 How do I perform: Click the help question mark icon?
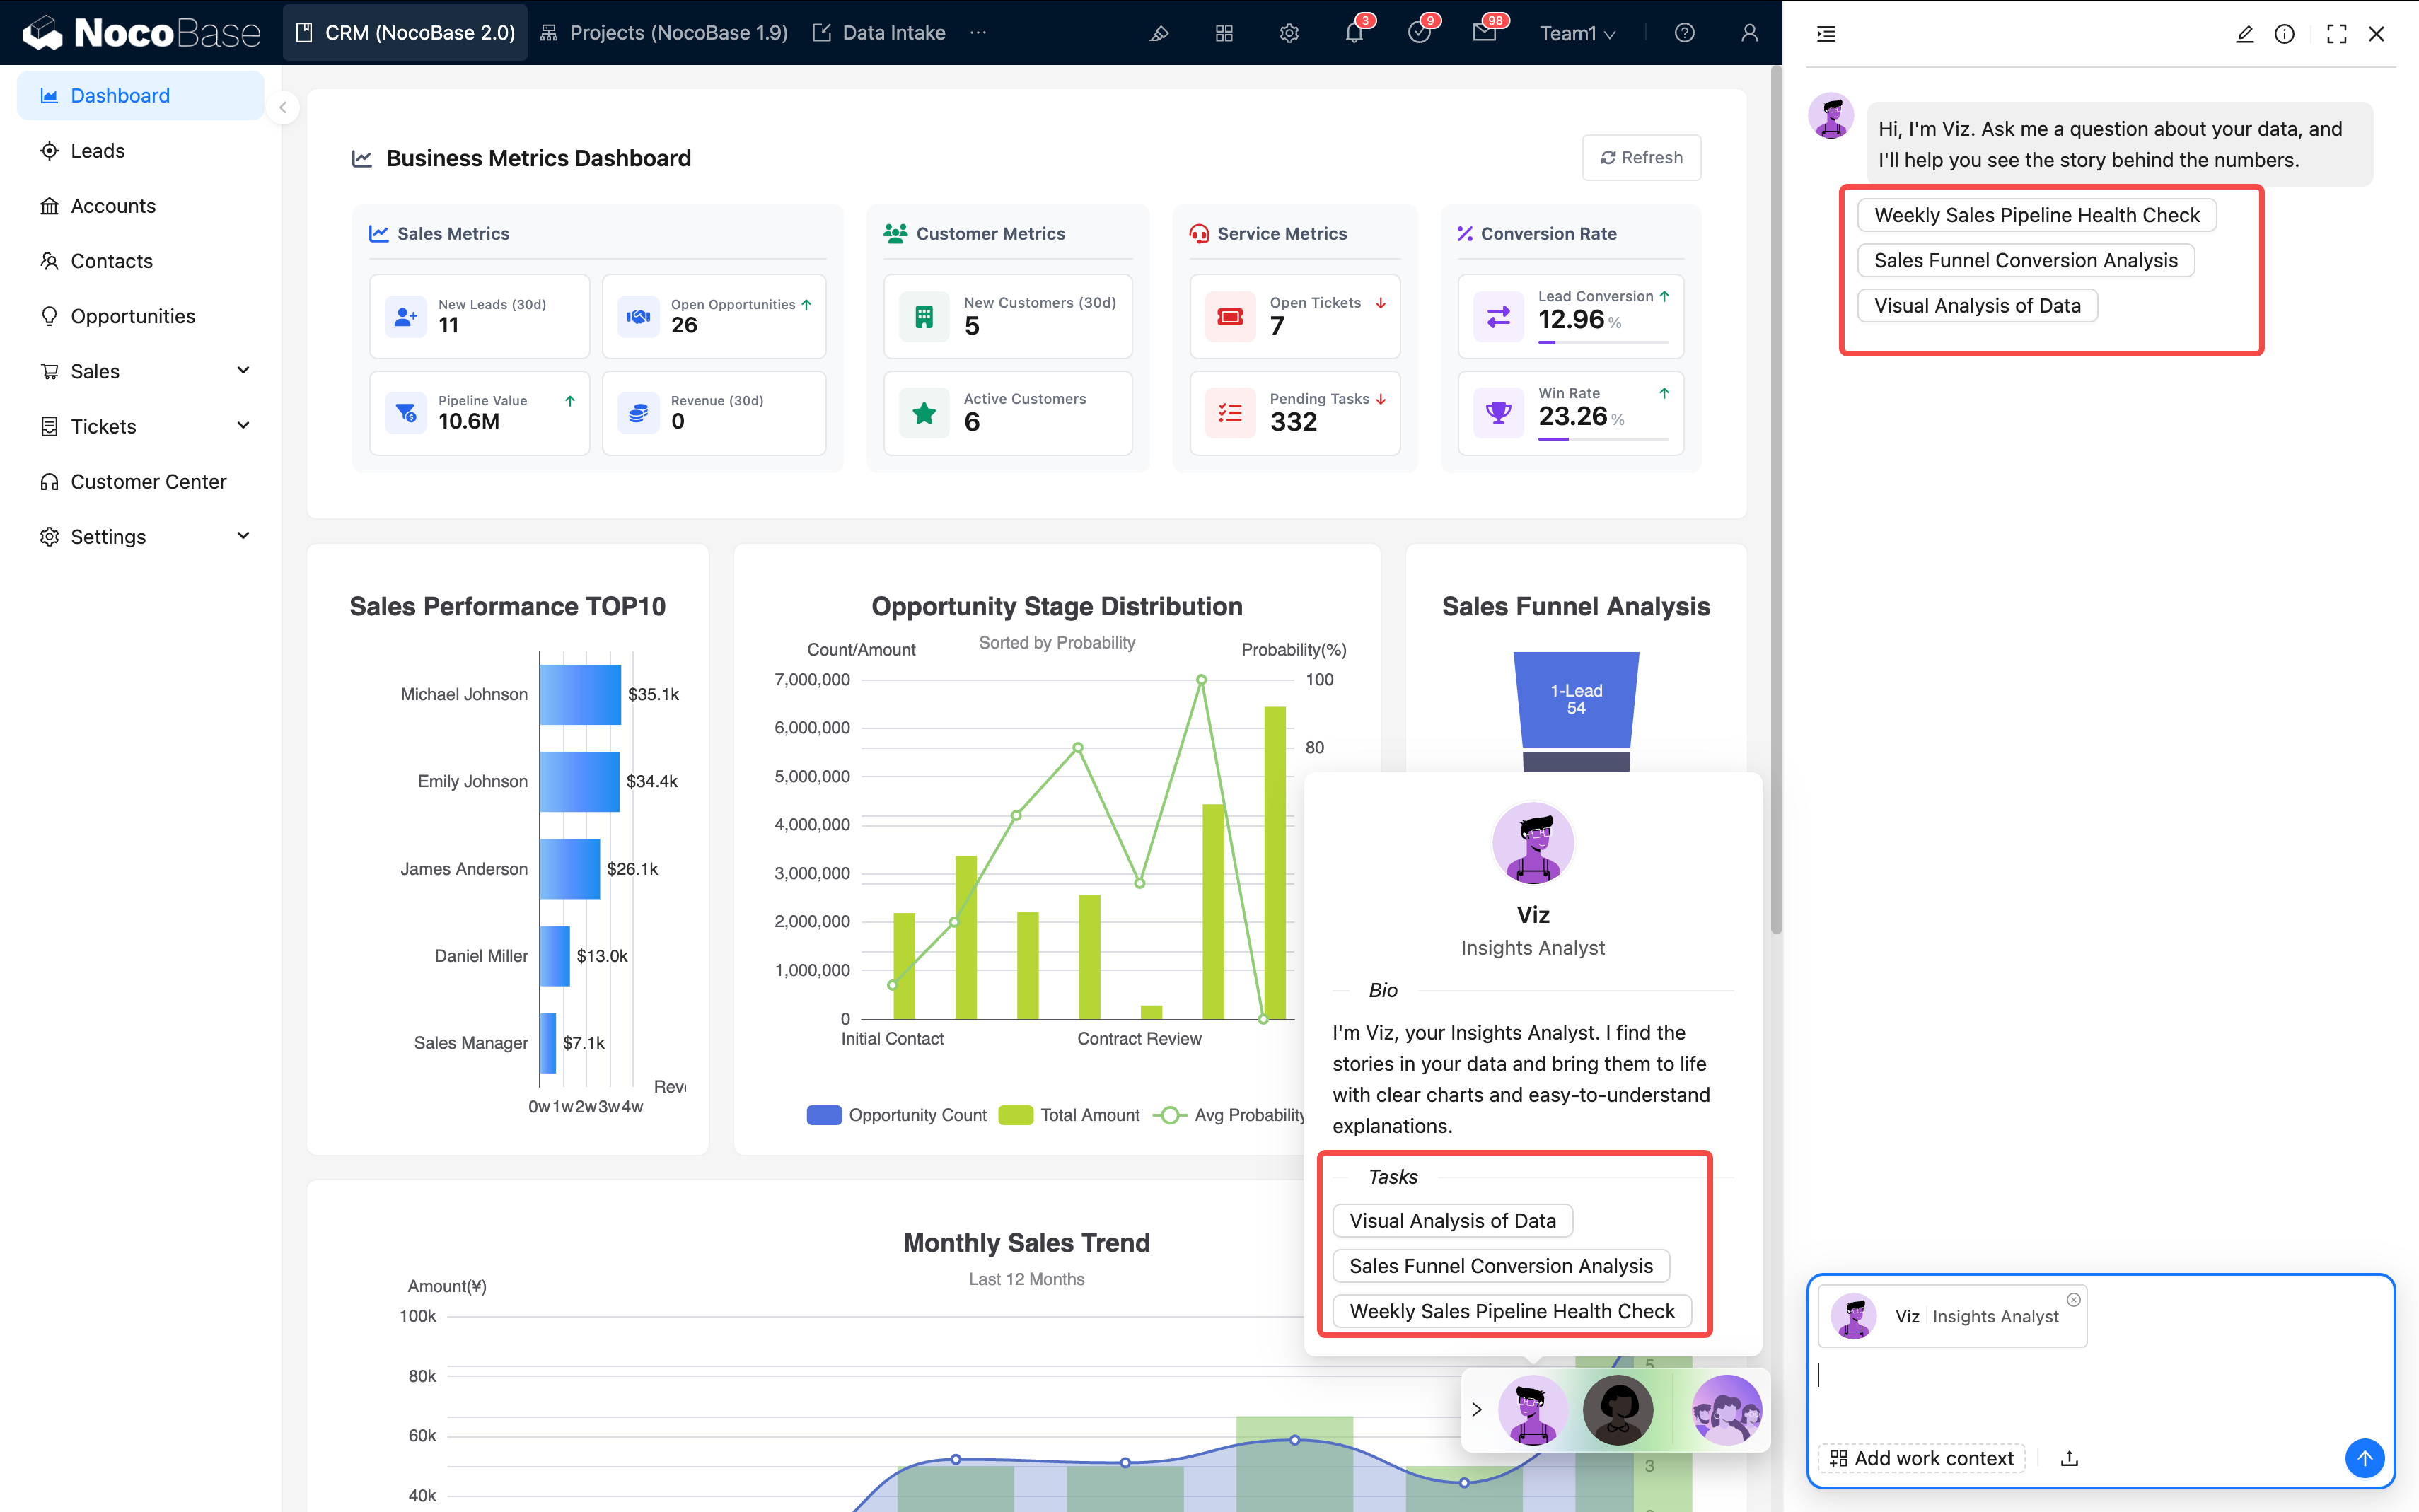coord(1684,33)
